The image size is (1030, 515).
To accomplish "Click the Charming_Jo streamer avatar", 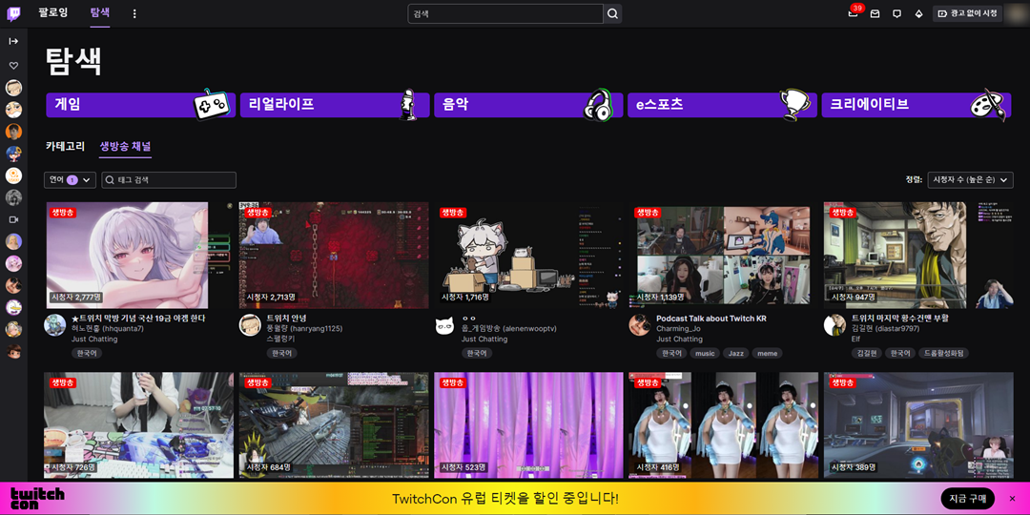I will click(639, 325).
